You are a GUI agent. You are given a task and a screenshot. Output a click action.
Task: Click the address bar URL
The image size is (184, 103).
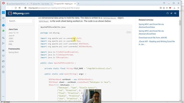point(54,8)
